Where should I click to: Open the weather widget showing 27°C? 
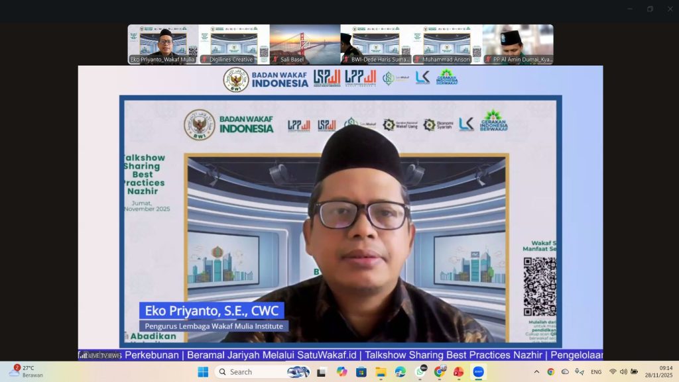[x=25, y=371]
